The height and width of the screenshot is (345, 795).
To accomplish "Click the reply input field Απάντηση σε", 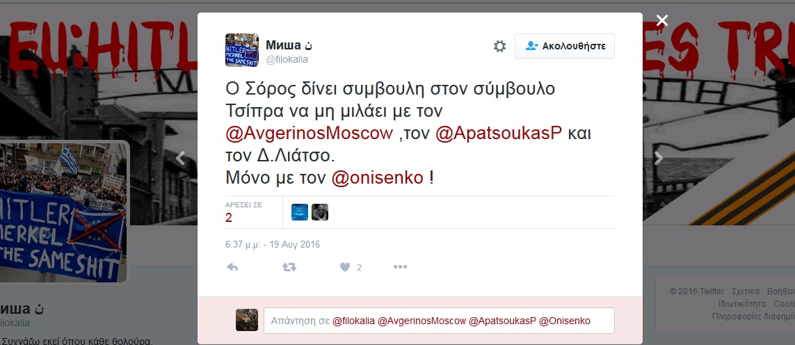I will tap(439, 321).
